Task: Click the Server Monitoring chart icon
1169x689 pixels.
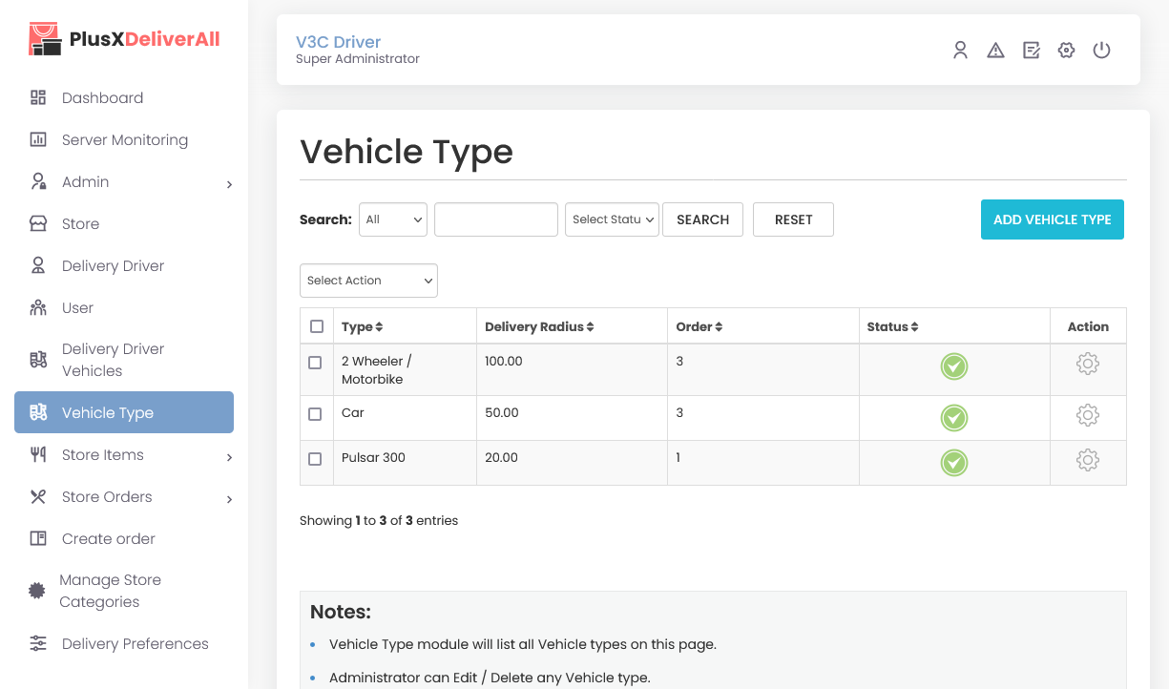Action: (38, 139)
